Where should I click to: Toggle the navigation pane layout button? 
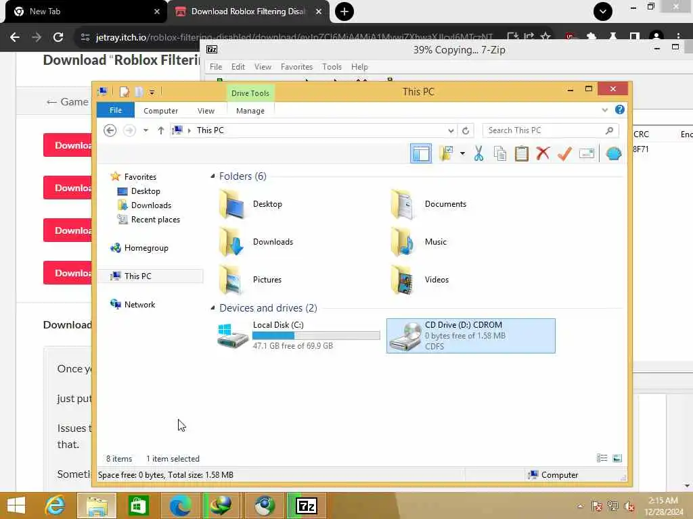pyautogui.click(x=420, y=153)
